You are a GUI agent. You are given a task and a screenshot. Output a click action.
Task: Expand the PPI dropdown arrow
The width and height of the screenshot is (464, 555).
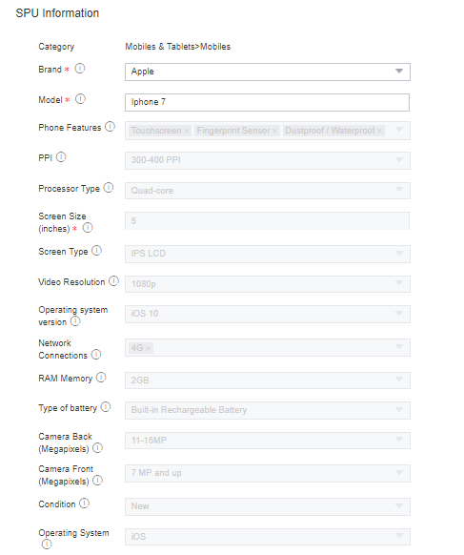[x=399, y=160]
